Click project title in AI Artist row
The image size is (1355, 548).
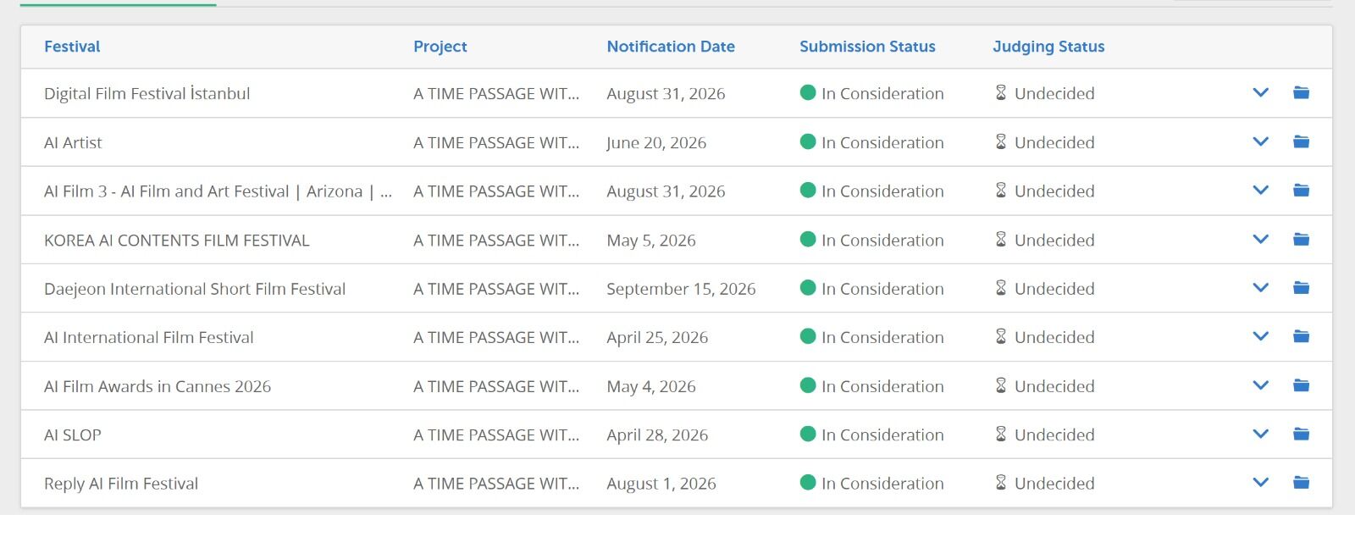coord(495,142)
